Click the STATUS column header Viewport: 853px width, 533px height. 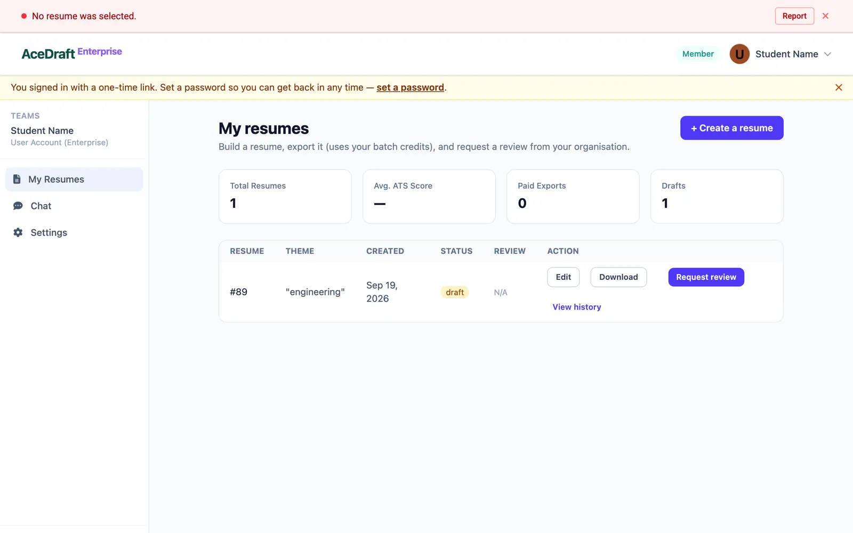(456, 251)
